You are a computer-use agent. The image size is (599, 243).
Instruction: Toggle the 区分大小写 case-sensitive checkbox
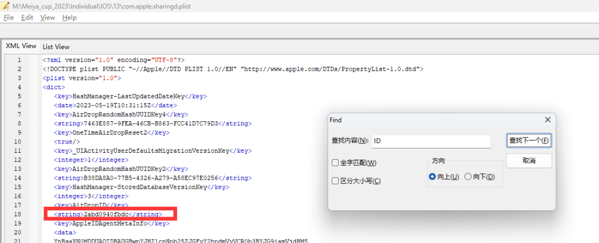[335, 181]
